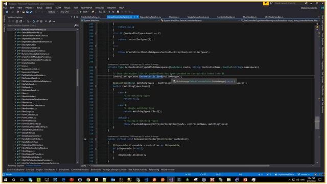Switch to the MvcRouteHandler.cs tab

pyautogui.click(x=274, y=17)
